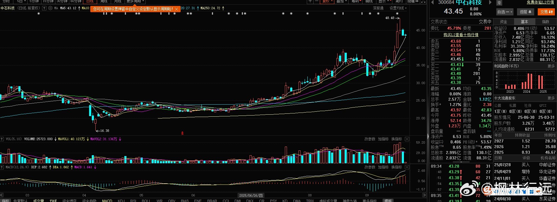Click 隐藏 panel toggle
The height and width of the screenshot is (202, 557).
pyautogui.click(x=413, y=1)
